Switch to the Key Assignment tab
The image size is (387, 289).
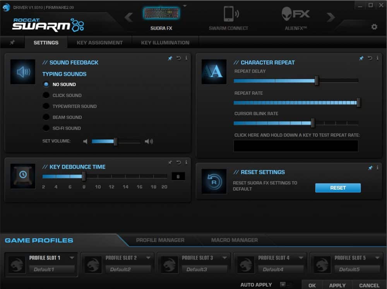99,43
